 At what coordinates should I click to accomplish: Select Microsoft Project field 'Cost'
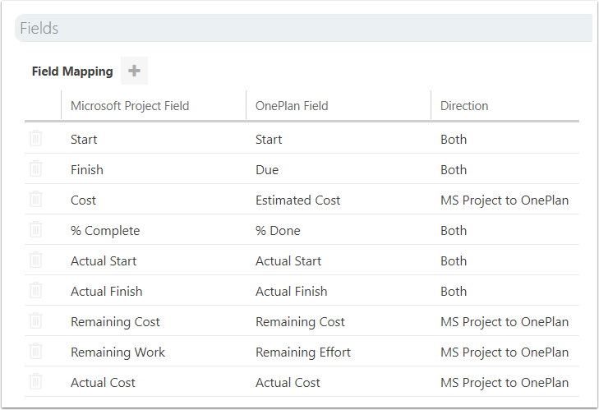point(83,200)
